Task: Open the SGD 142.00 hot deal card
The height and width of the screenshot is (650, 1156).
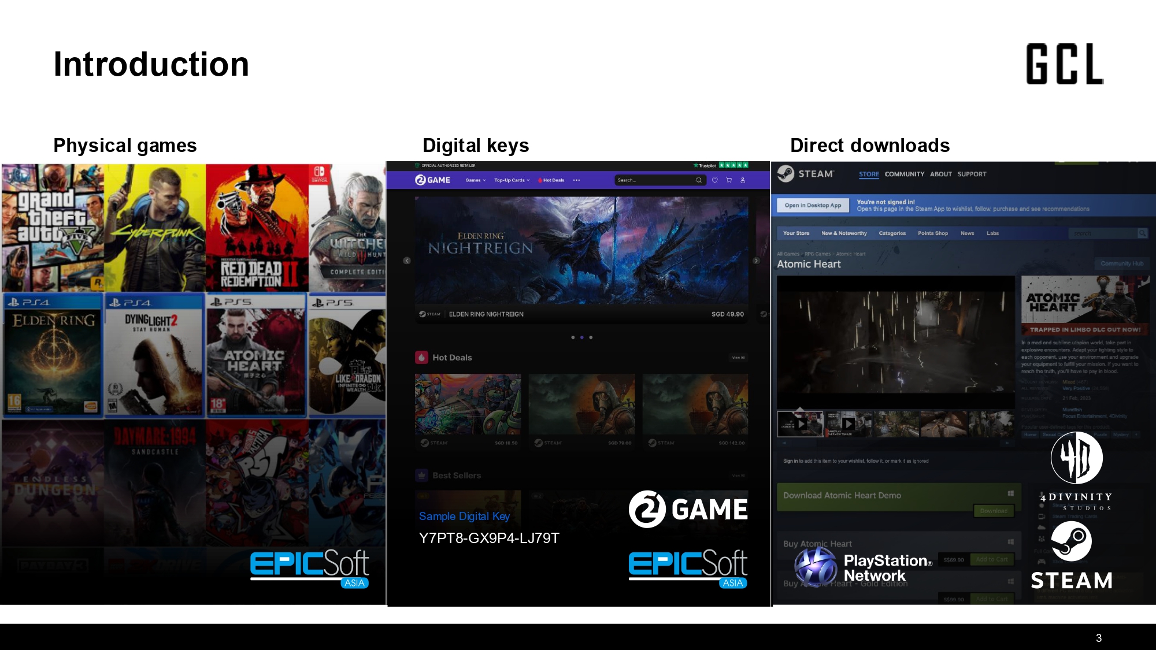Action: pos(695,412)
